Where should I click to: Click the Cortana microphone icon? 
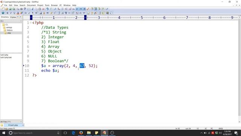(58, 133)
